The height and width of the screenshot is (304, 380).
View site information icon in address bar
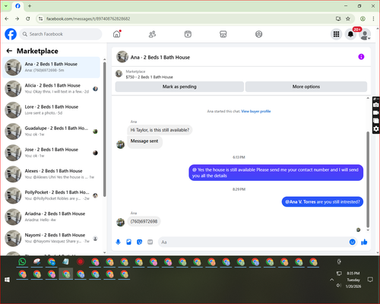[40, 19]
